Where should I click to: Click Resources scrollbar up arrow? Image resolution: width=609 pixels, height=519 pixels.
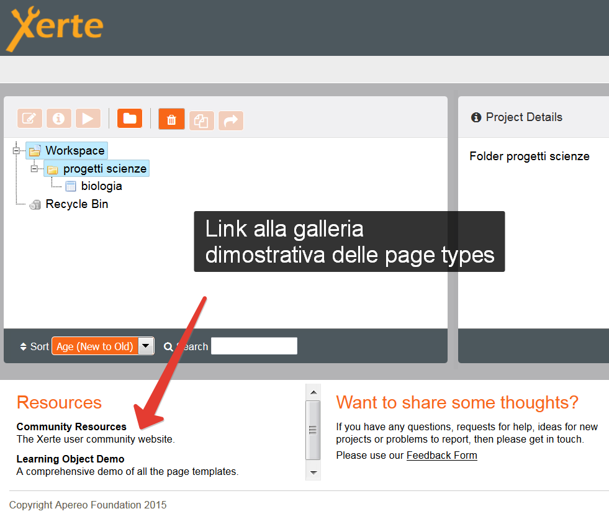314,392
